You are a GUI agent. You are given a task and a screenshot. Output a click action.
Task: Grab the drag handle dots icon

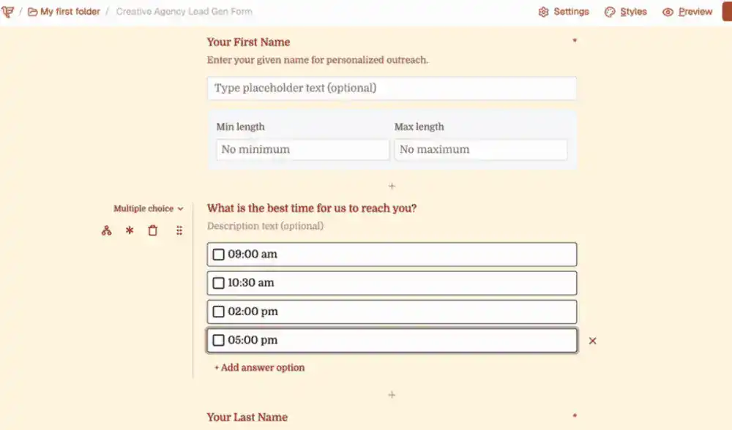(x=179, y=231)
